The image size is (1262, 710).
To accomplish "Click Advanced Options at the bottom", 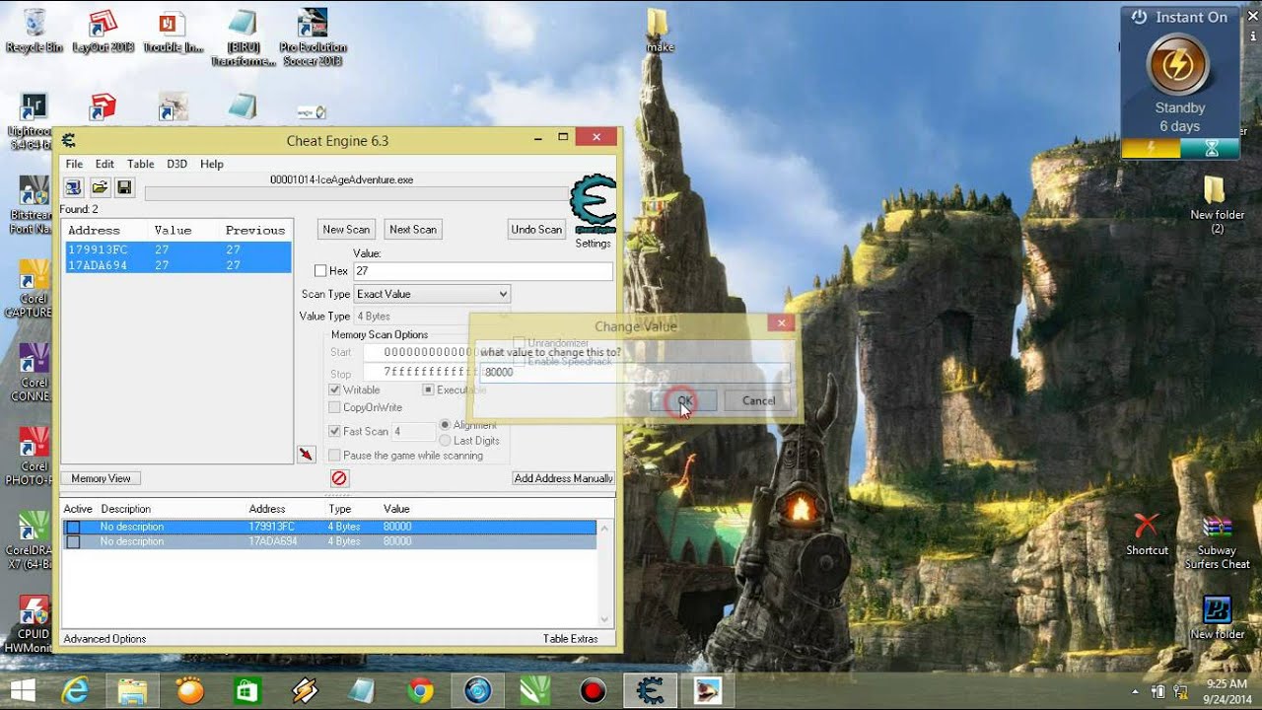I will (x=105, y=639).
